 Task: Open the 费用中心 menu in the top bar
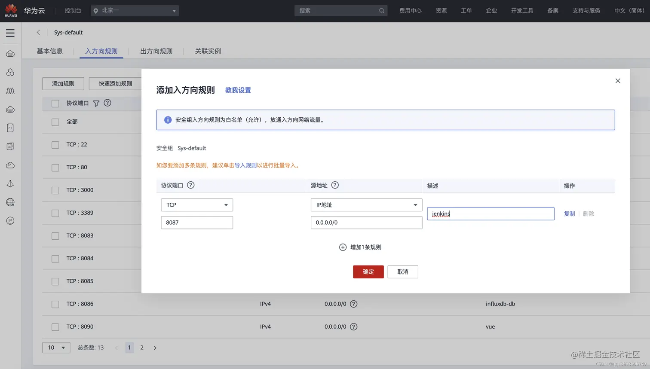pyautogui.click(x=410, y=10)
